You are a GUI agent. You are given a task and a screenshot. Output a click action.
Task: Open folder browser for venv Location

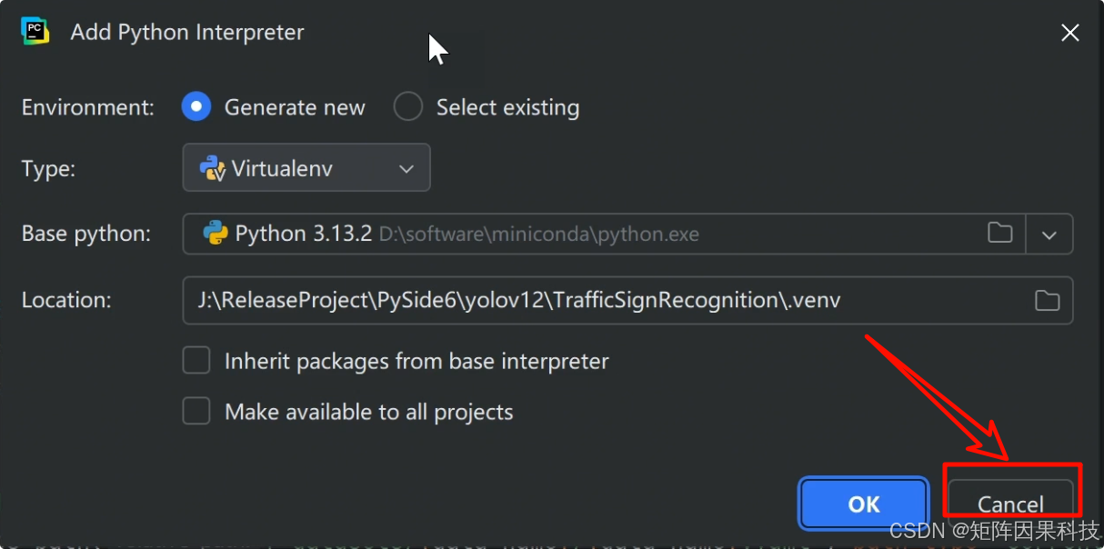(1047, 300)
